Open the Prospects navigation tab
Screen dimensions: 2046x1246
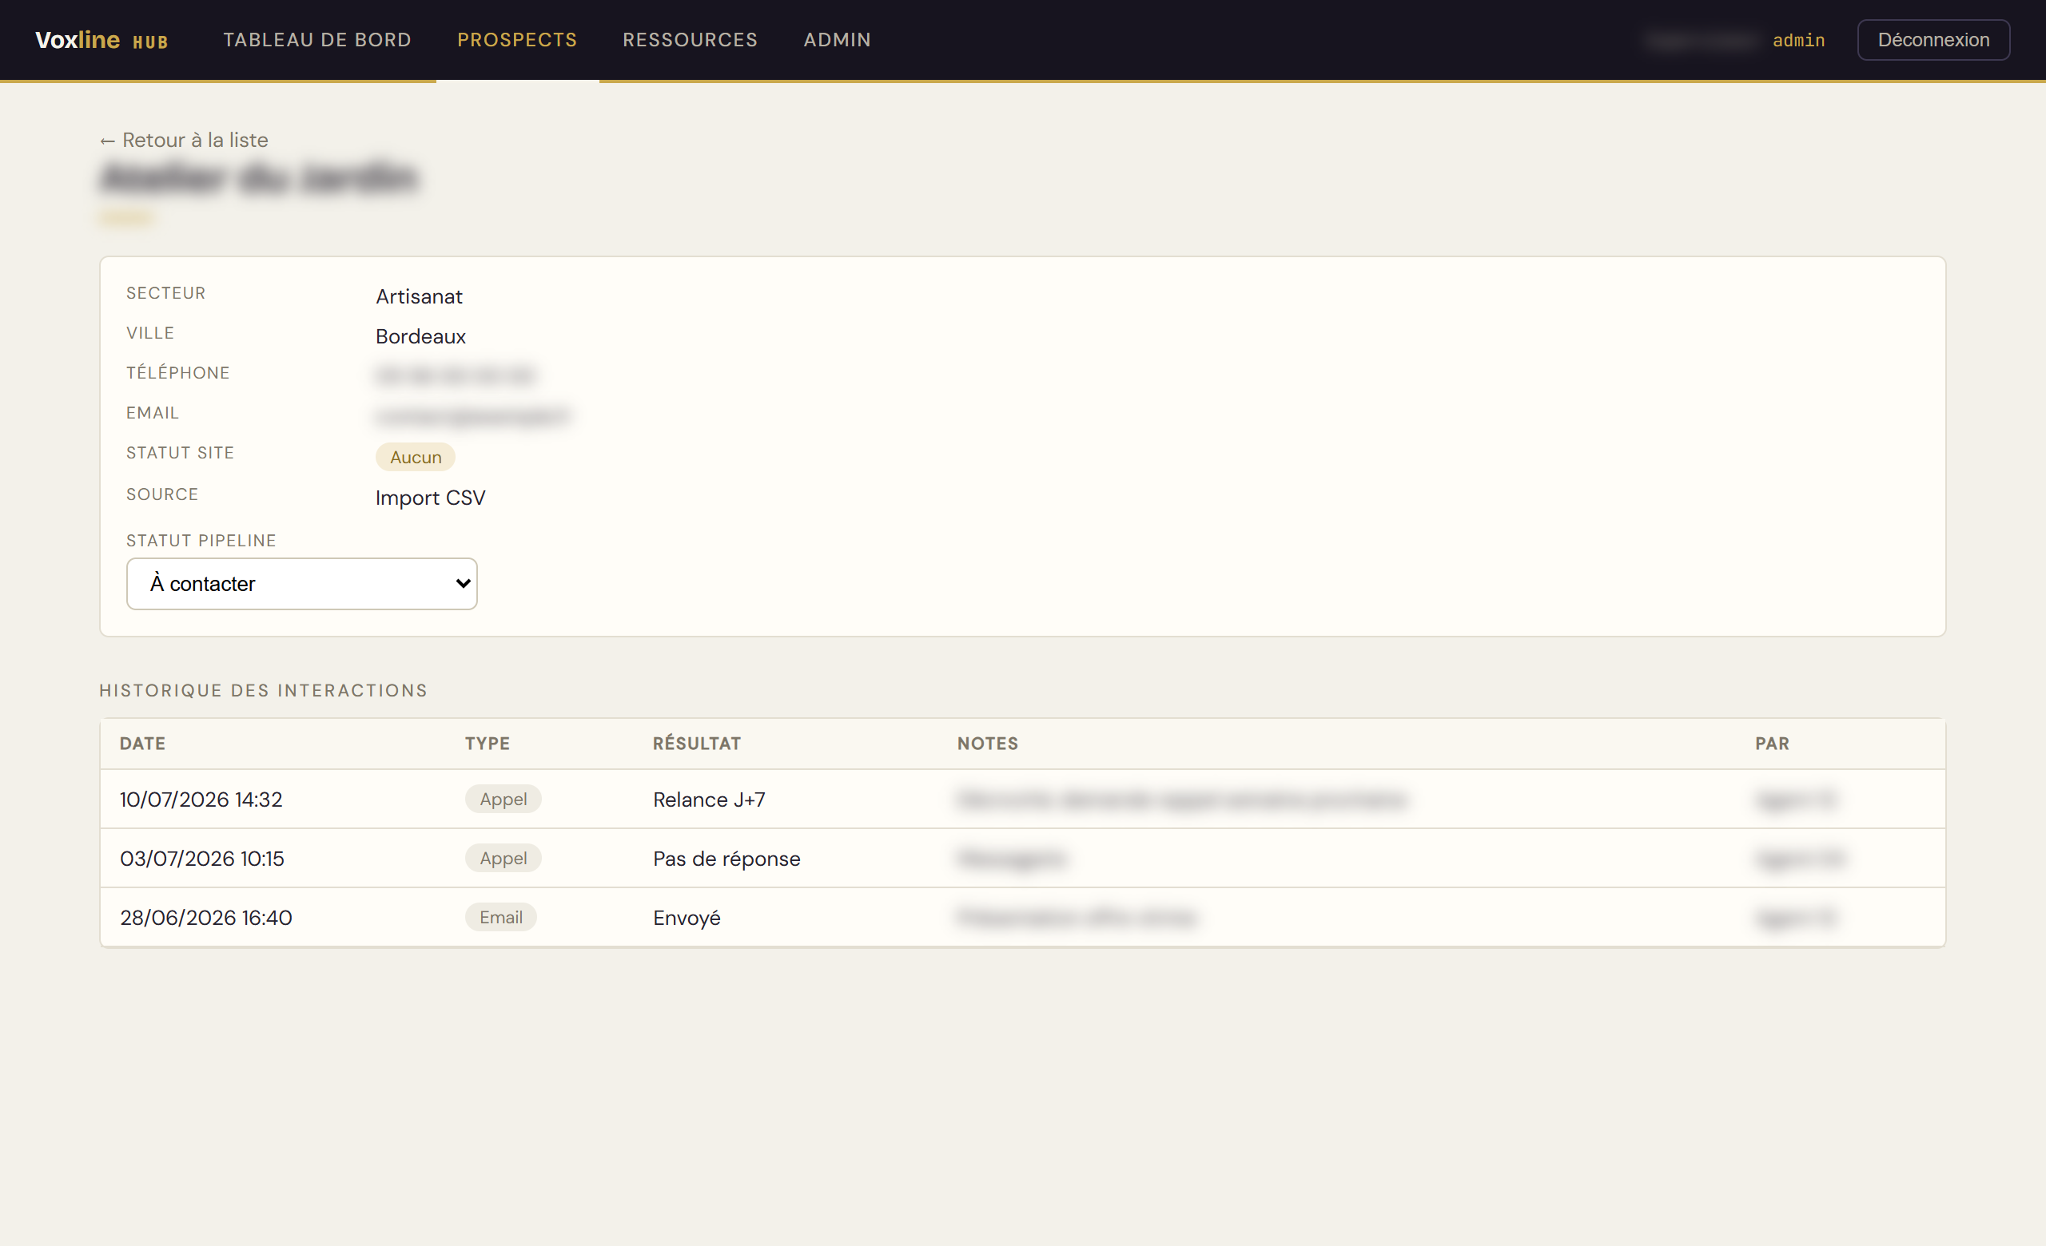pos(517,40)
